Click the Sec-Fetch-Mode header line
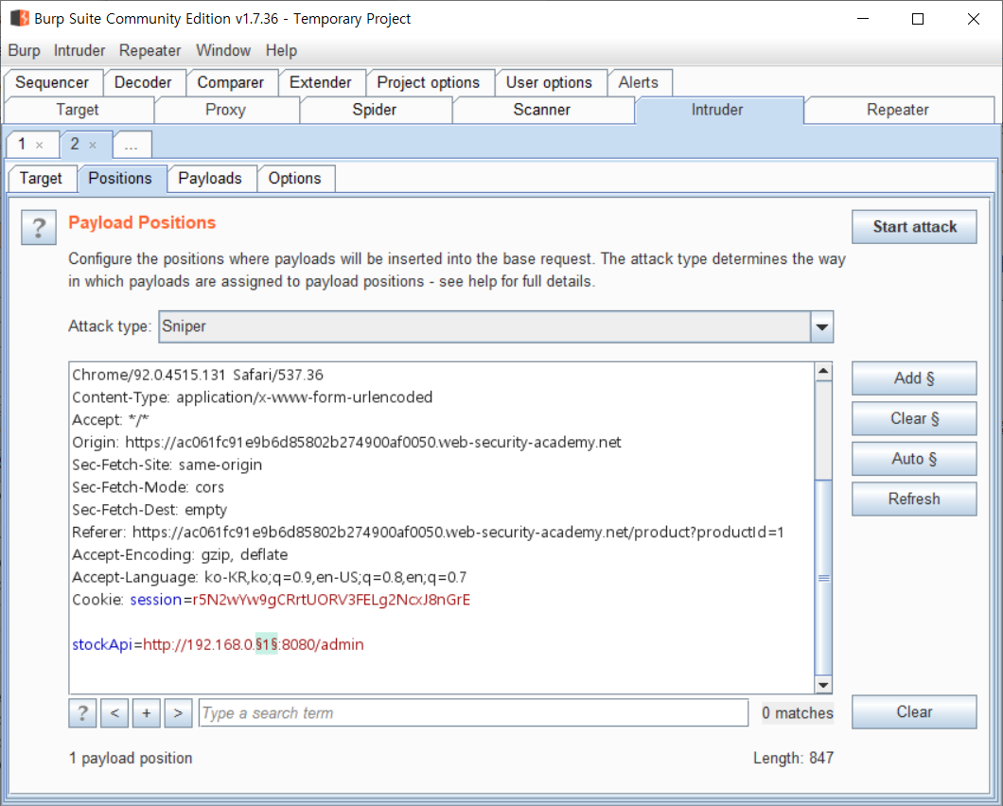The image size is (1003, 806). [148, 487]
